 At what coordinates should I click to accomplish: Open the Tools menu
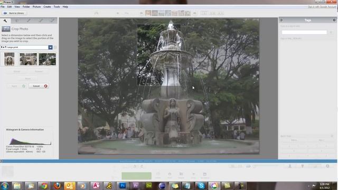tap(57, 7)
